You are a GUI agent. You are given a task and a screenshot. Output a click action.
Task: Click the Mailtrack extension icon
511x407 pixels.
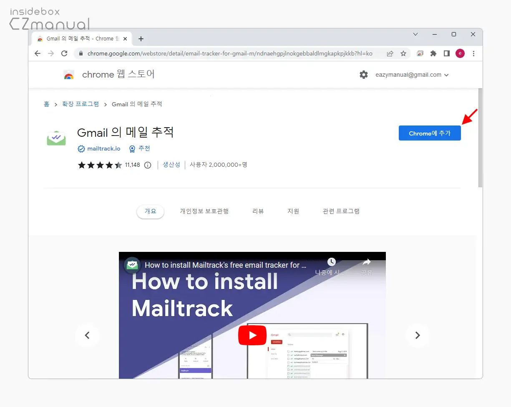click(x=56, y=138)
